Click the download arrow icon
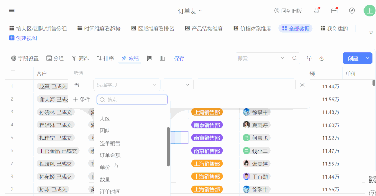This screenshot has width=376, height=196. (x=322, y=58)
